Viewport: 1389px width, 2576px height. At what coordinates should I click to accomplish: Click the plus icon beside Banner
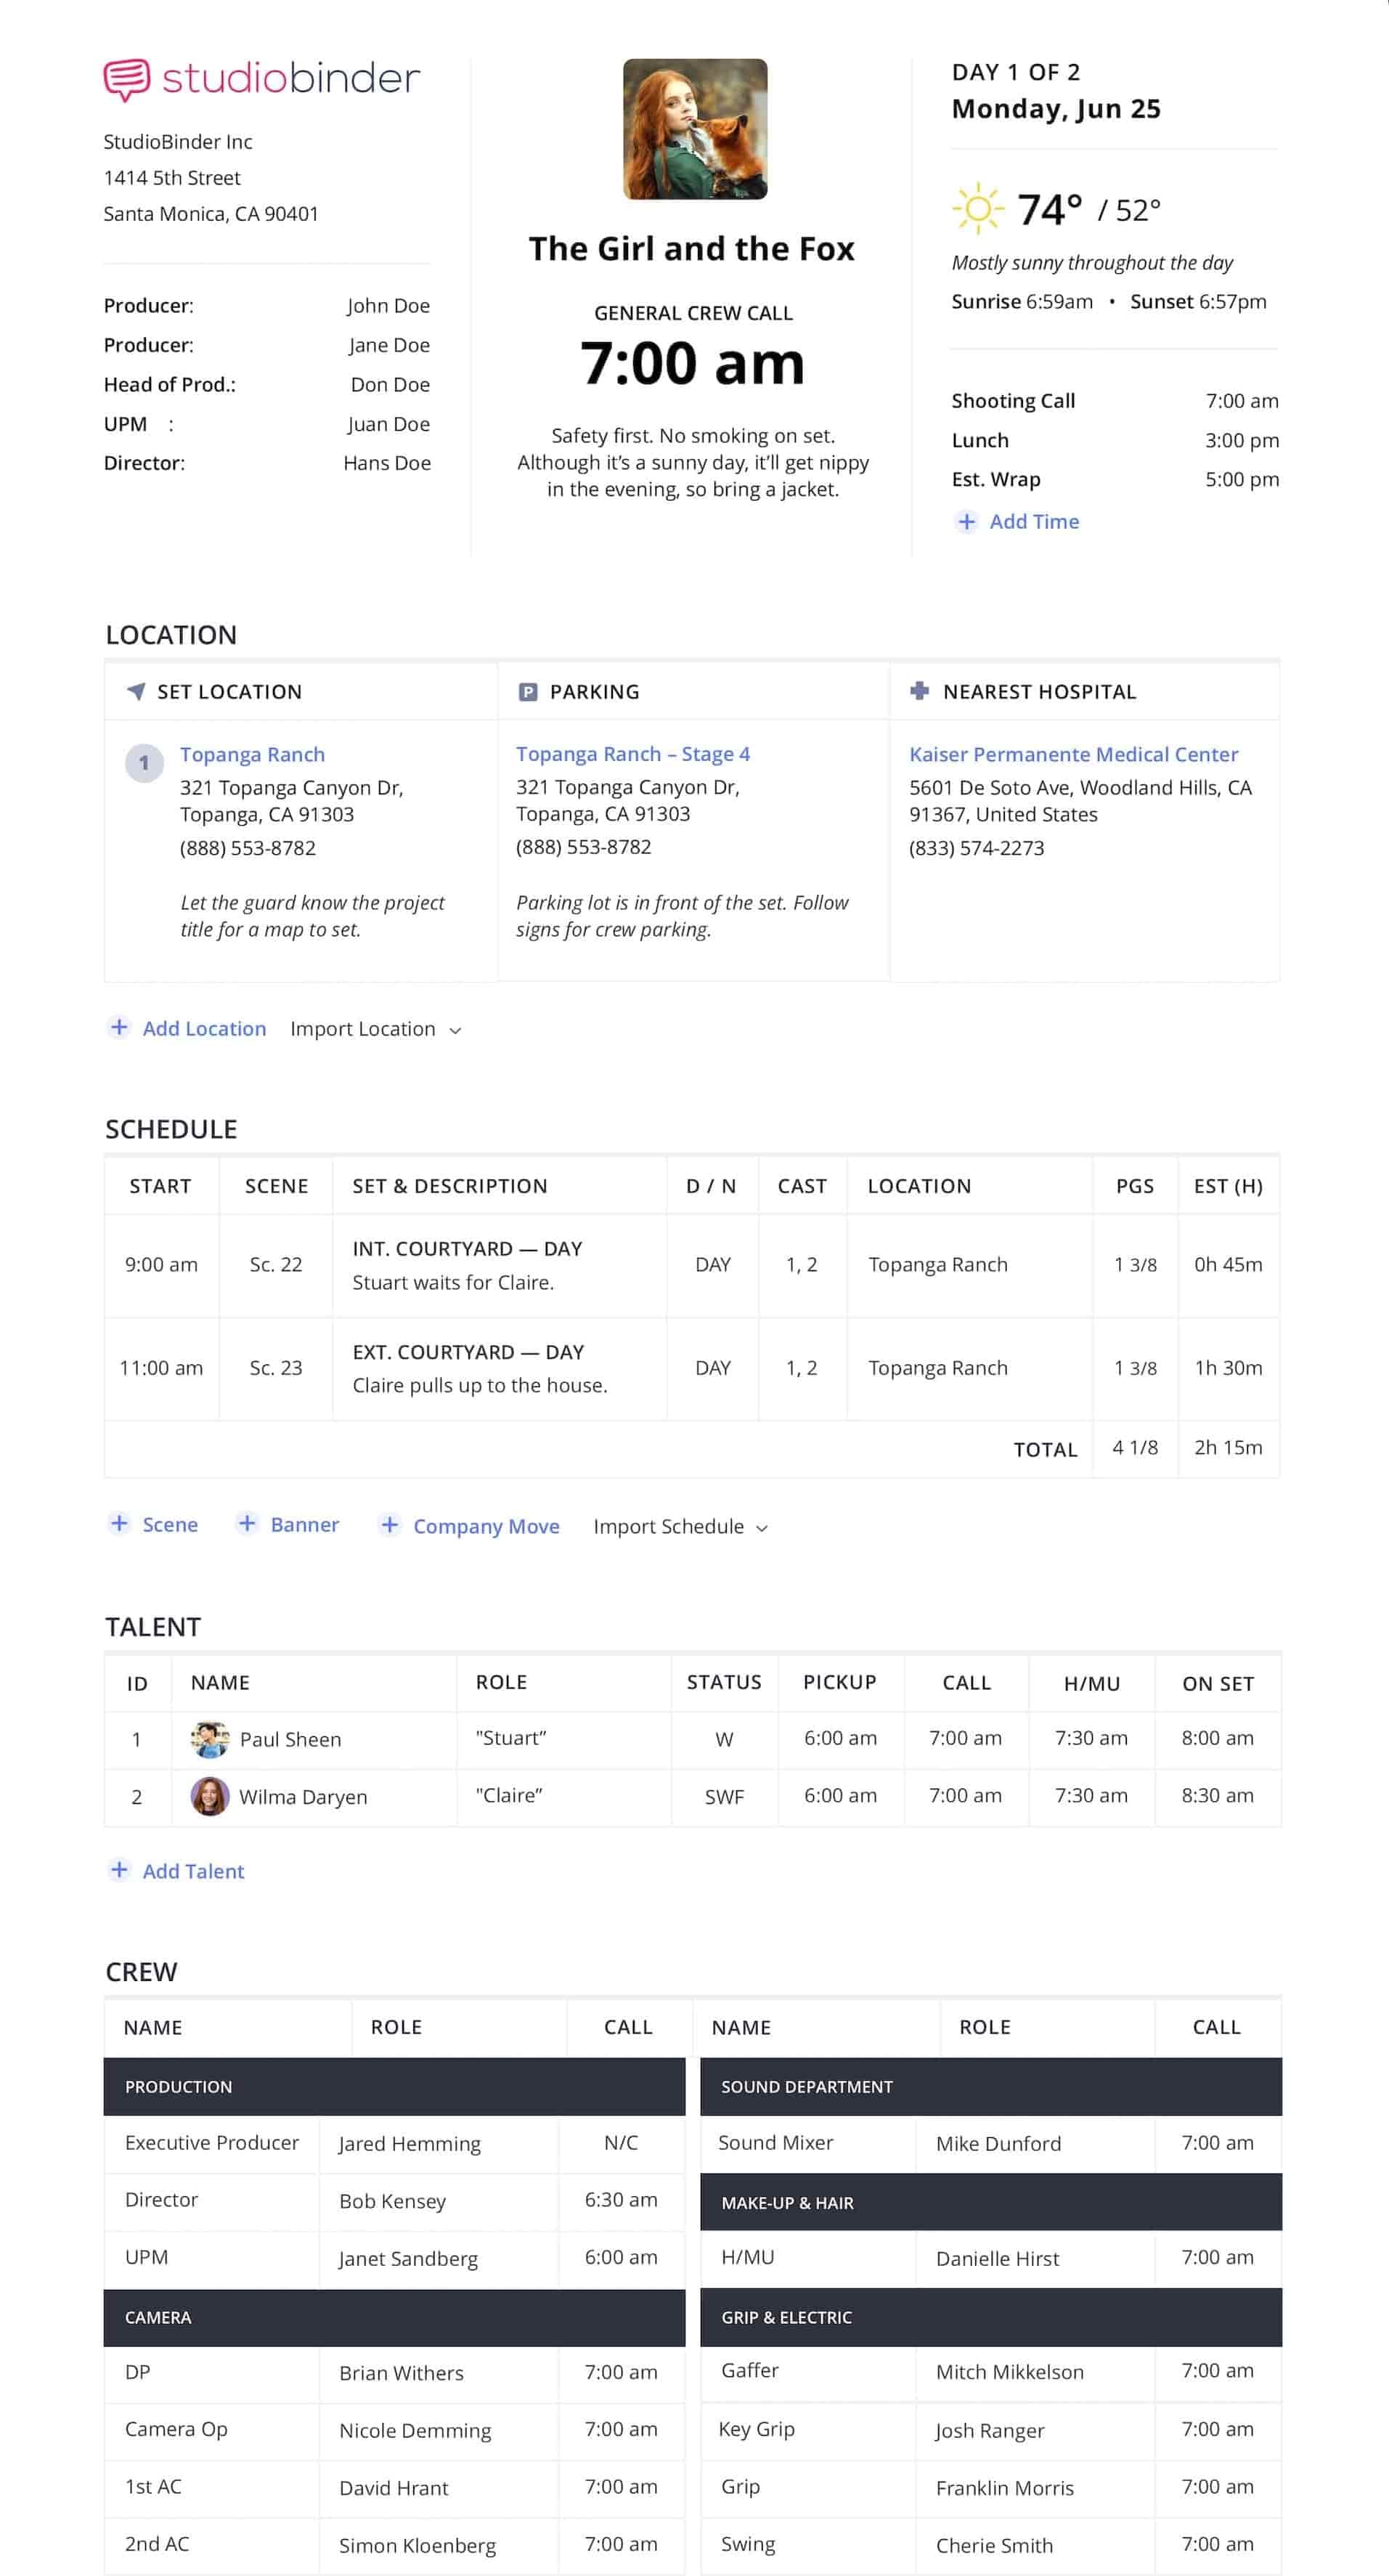(x=247, y=1523)
